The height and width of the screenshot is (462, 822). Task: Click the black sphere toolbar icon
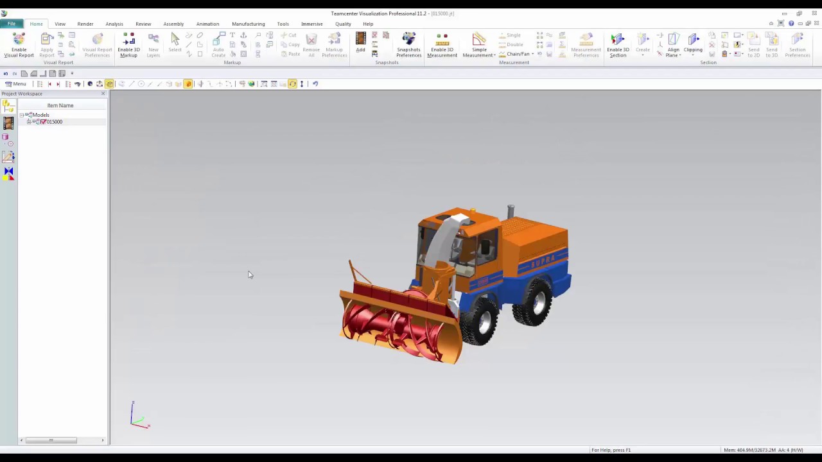(x=90, y=84)
